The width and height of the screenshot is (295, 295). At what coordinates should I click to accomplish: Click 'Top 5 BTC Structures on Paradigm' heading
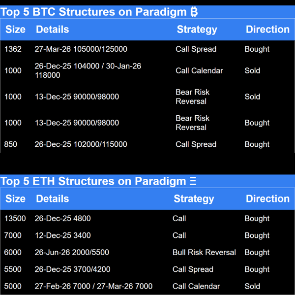(x=93, y=12)
